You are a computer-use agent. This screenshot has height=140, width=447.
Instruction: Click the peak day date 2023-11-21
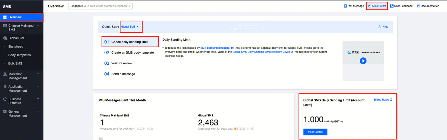145,129
